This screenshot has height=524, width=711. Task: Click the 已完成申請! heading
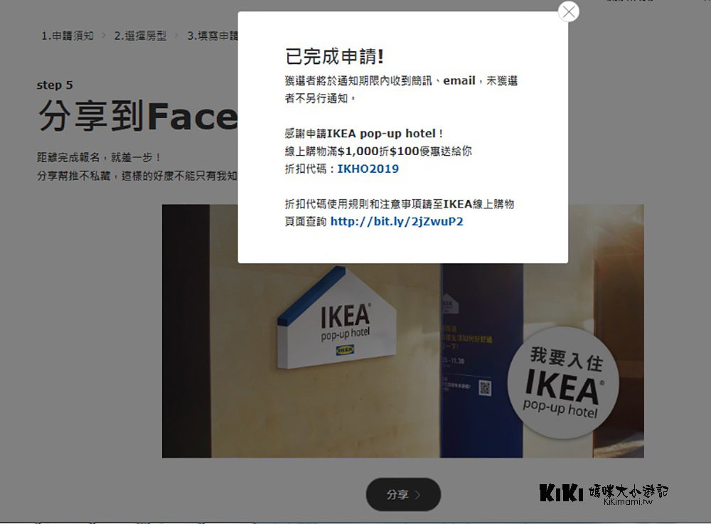pyautogui.click(x=335, y=56)
